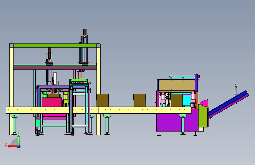Viewport: 255px width, 165px height.
Task: Click the red X axis arrow of the triad
Action: pos(13,147)
